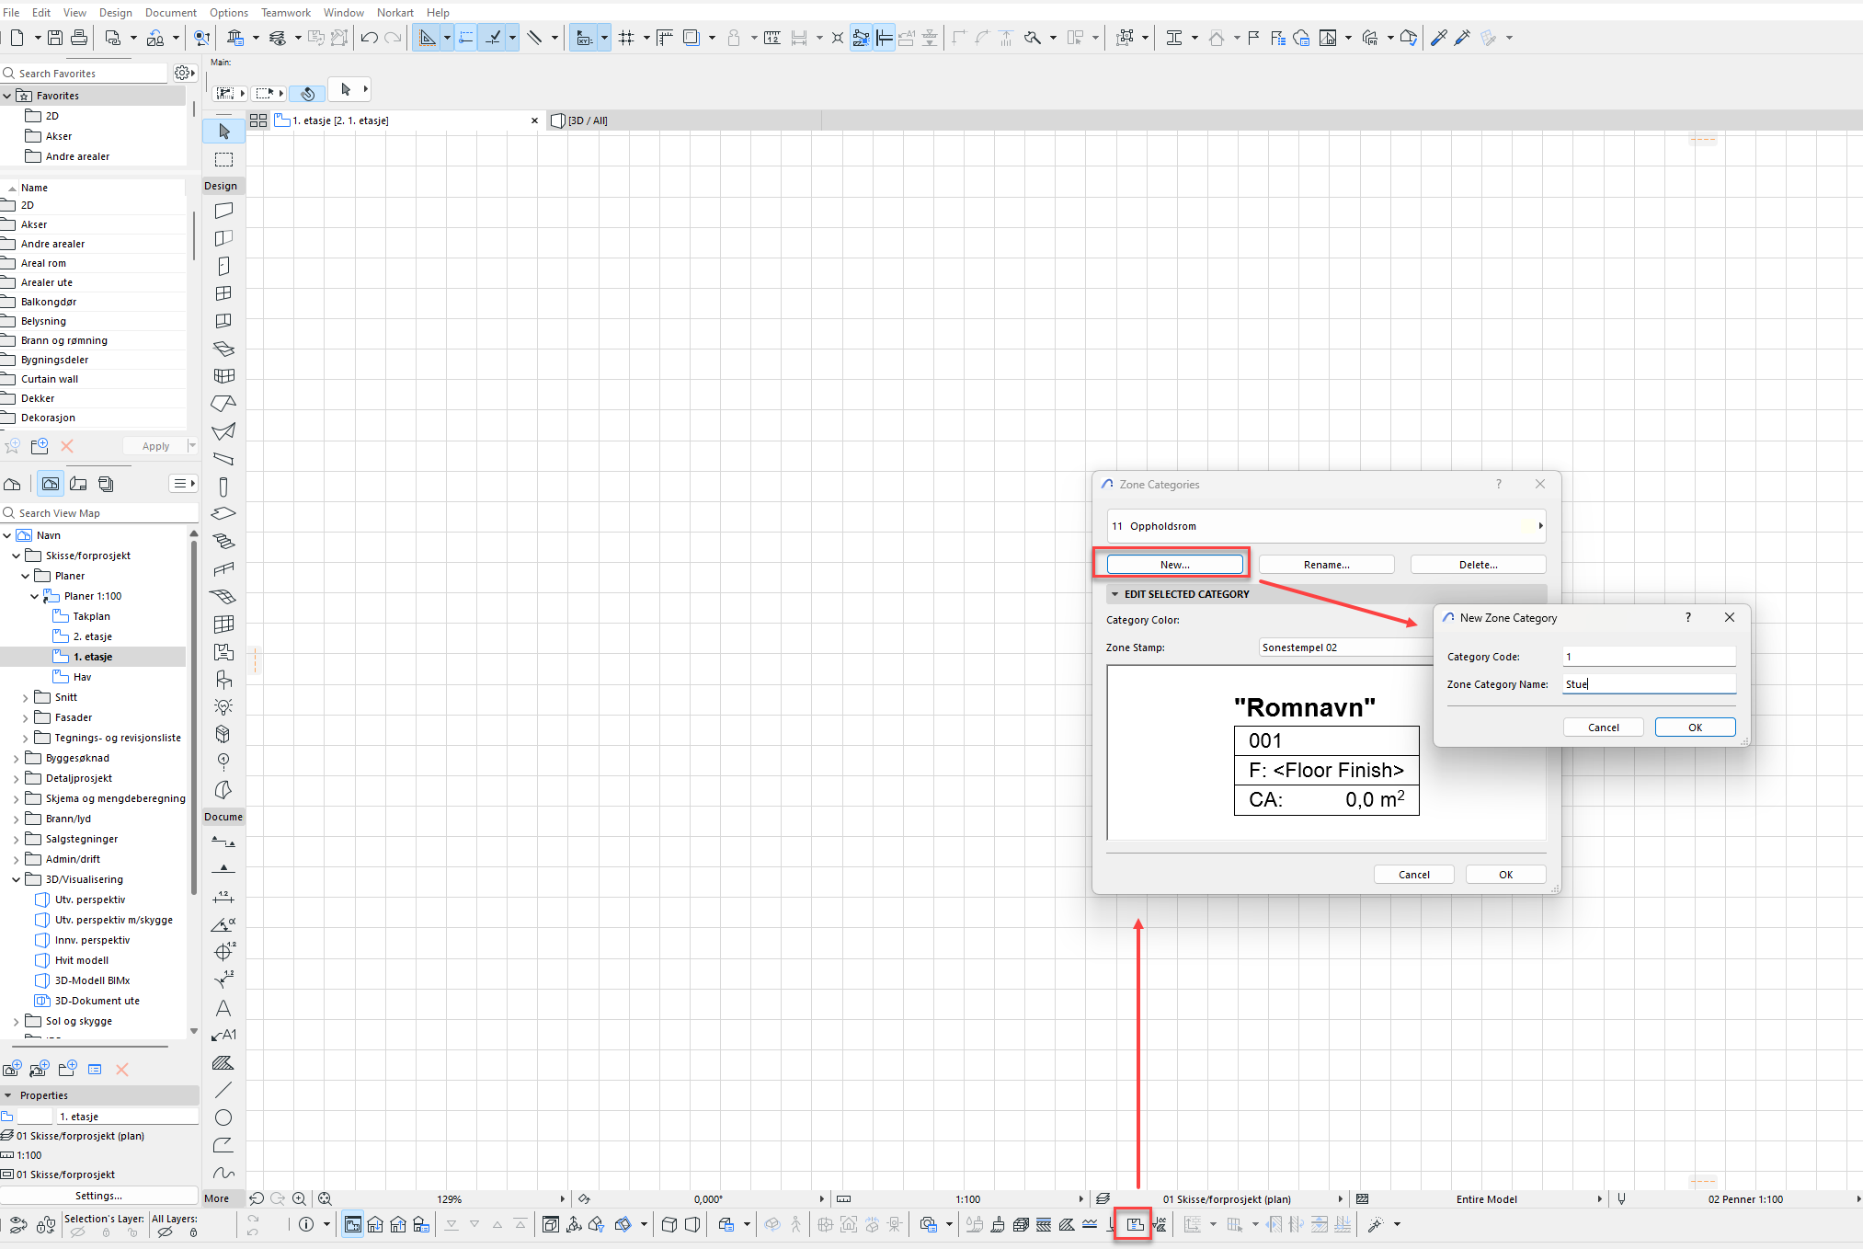Collapse the EDIT SELECTED CATEGORY section
Image resolution: width=1863 pixels, height=1249 pixels.
[1114, 594]
